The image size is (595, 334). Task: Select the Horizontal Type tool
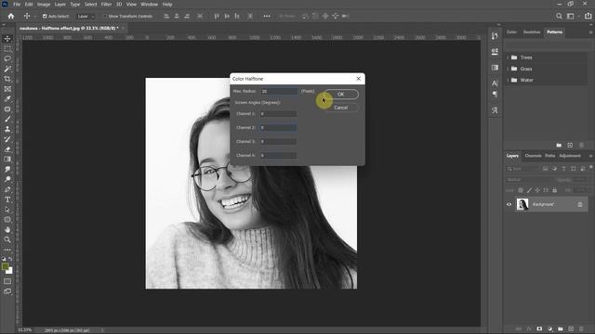(7, 199)
